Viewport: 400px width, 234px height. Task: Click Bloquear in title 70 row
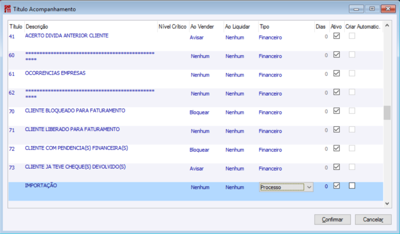tap(199, 112)
